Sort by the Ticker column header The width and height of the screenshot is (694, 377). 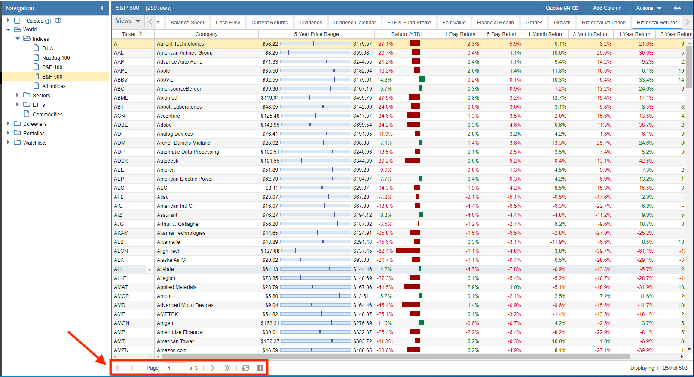133,34
